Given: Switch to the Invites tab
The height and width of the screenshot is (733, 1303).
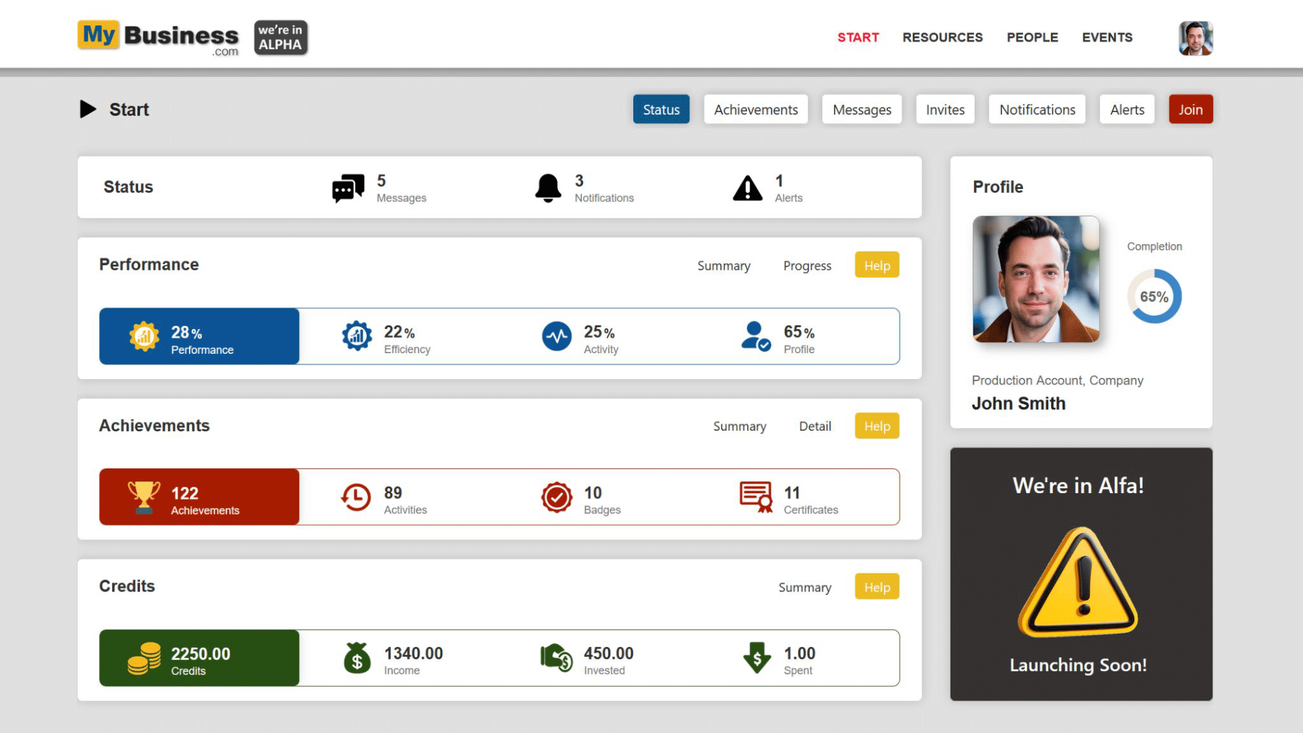Looking at the screenshot, I should pyautogui.click(x=945, y=109).
